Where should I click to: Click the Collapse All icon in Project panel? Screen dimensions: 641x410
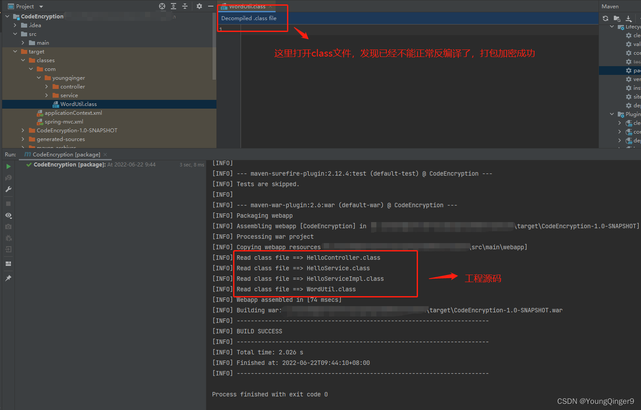185,6
